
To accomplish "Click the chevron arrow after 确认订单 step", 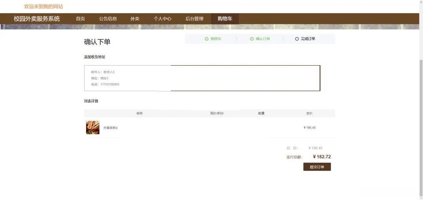I will click(283, 39).
